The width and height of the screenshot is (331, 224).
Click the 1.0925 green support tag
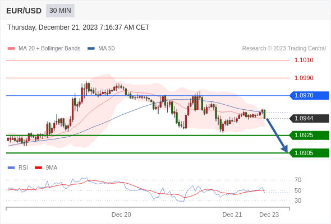(x=309, y=136)
